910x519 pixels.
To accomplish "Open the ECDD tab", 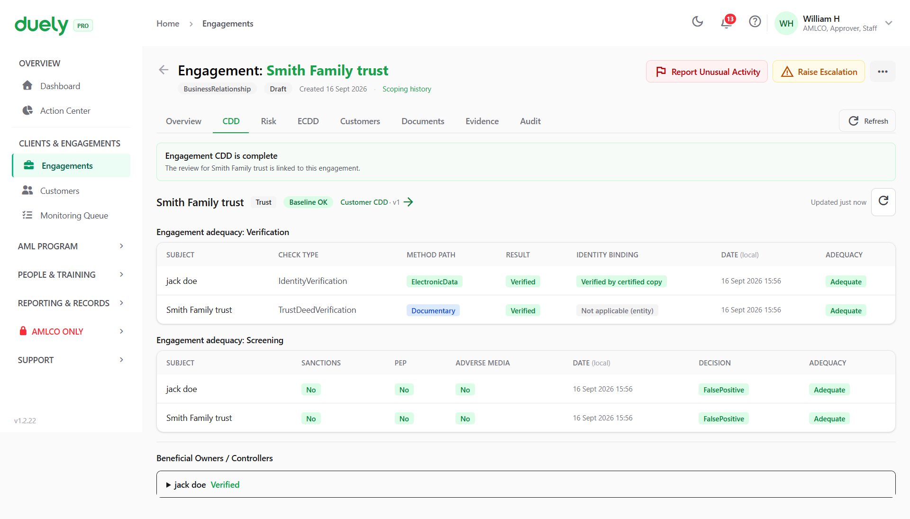I will coord(308,121).
